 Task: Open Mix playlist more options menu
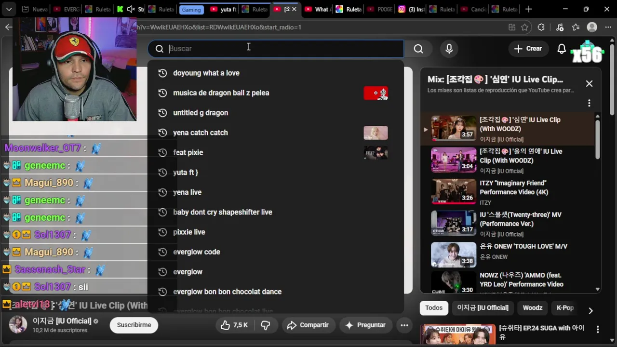589,103
